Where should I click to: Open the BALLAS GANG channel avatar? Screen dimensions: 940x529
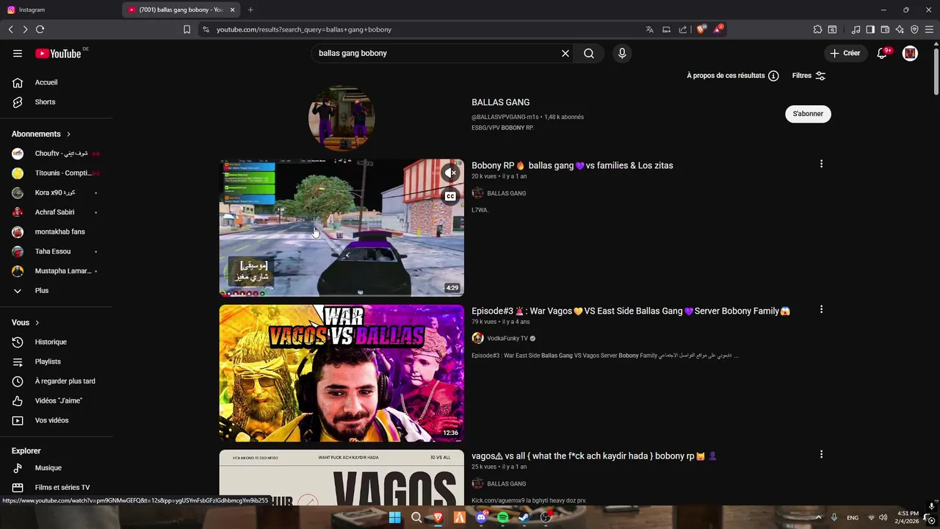click(341, 118)
